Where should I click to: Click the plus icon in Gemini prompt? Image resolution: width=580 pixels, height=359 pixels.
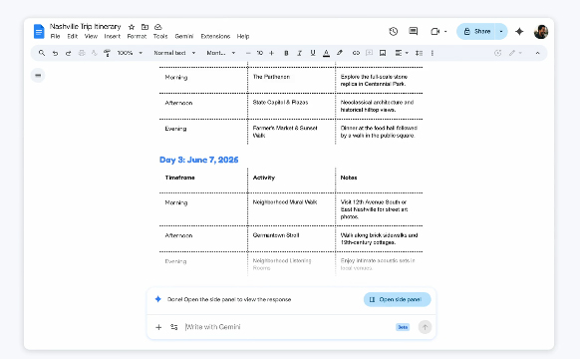click(158, 327)
